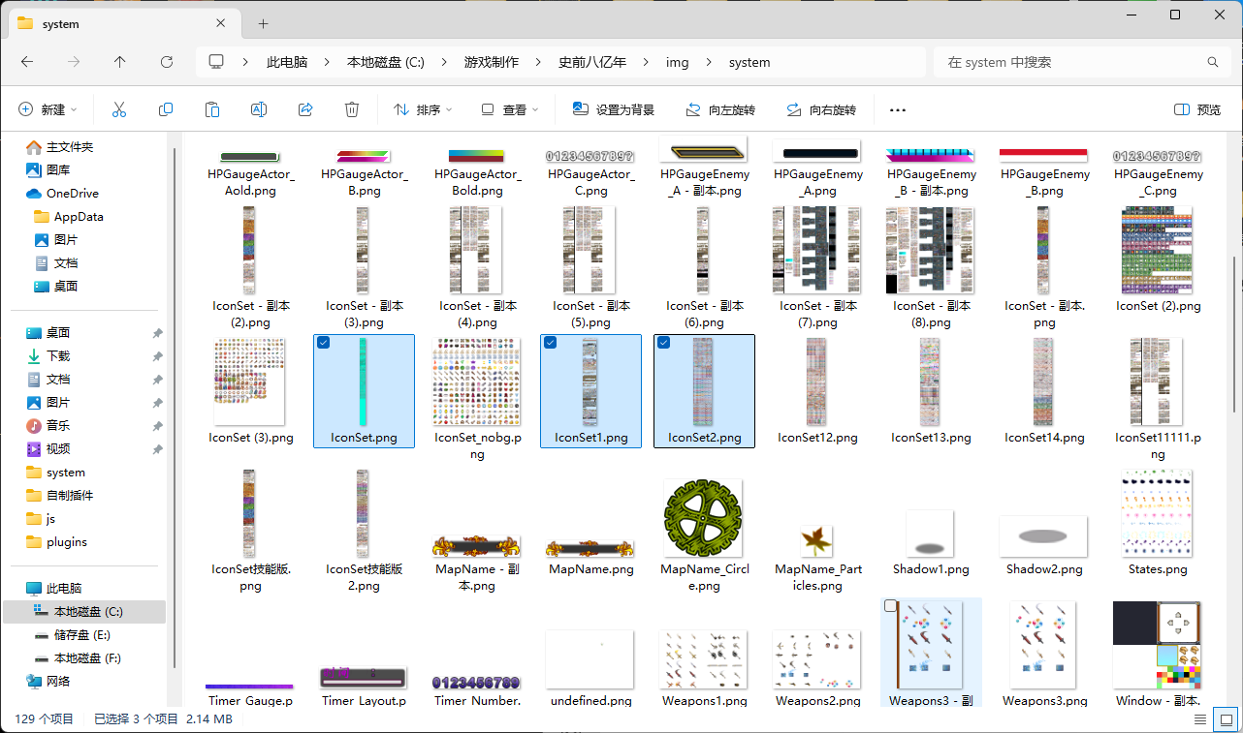Click the Share icon in toolbar

coord(305,109)
